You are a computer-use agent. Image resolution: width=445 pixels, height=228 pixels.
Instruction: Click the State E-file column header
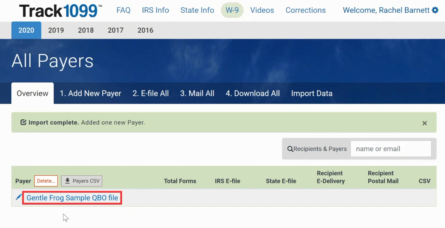tap(281, 181)
